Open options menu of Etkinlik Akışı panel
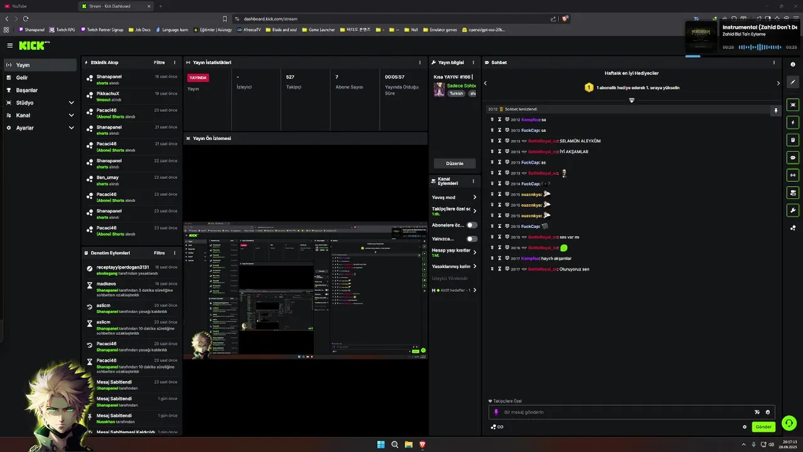The width and height of the screenshot is (803, 452). click(x=175, y=63)
